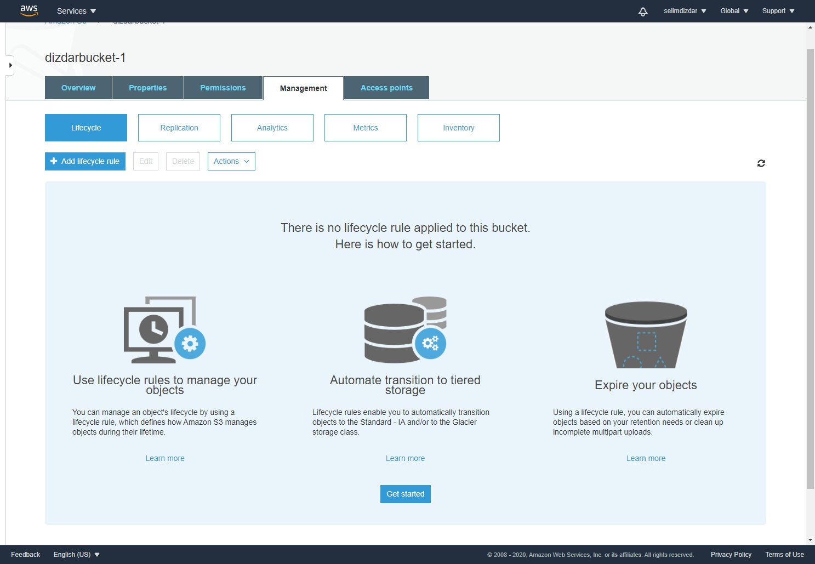Click the scrollbar down arrow
This screenshot has width=815, height=564.
810,540
